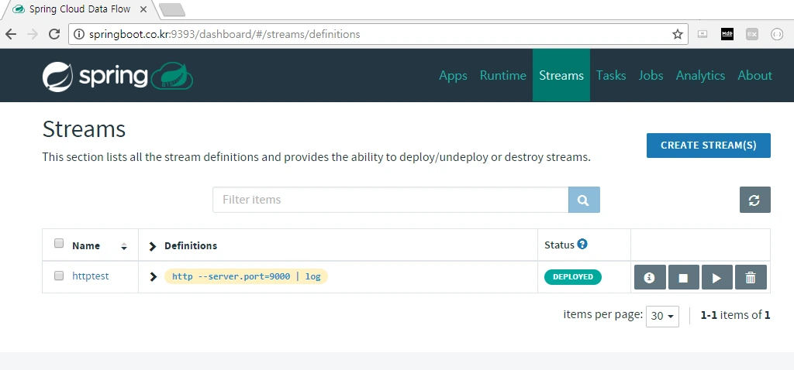Focus the Filter items field

(x=391, y=200)
